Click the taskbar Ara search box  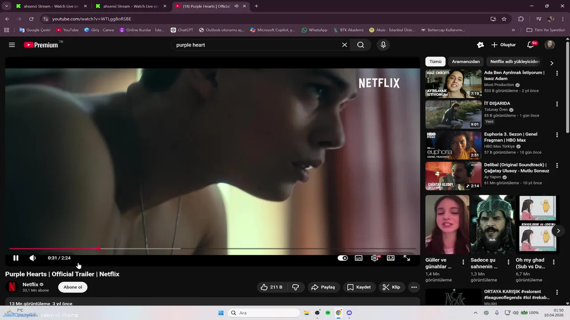(264, 313)
